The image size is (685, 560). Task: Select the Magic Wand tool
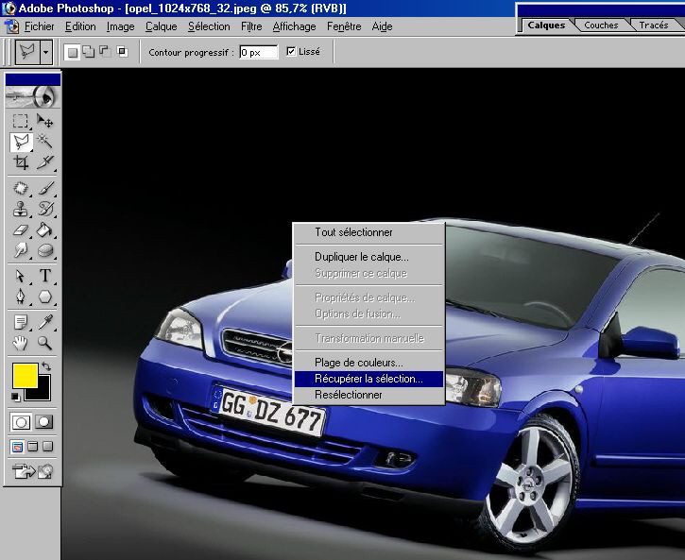44,142
